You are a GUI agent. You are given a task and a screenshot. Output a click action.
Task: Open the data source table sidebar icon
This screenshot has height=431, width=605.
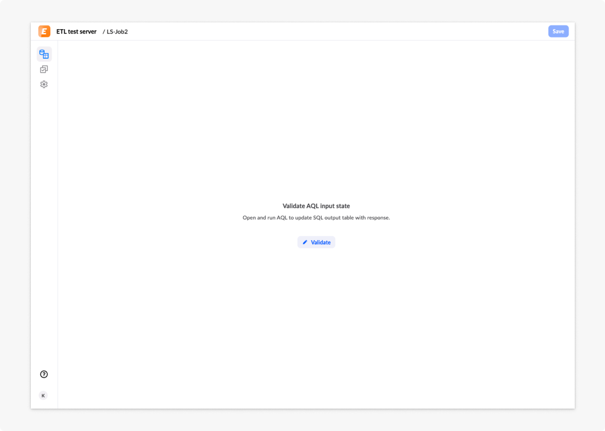click(44, 54)
